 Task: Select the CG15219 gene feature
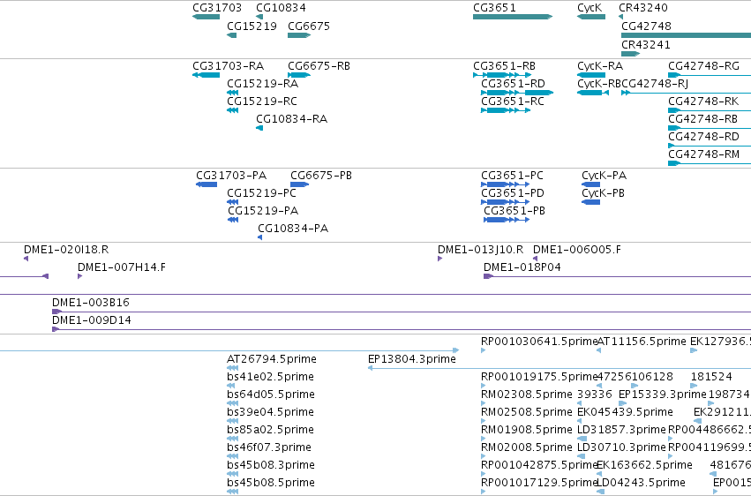[x=232, y=35]
